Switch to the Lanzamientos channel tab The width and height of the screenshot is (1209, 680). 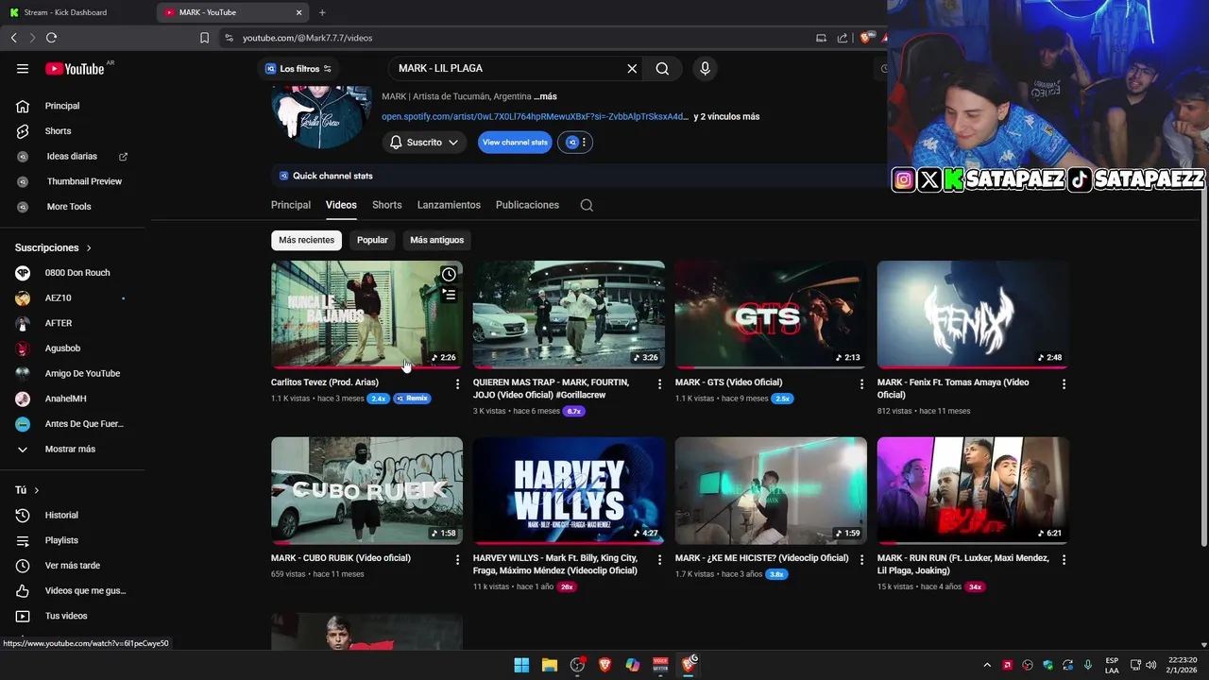click(x=449, y=205)
